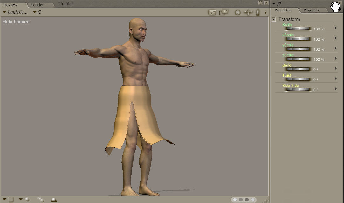Click the xScale dial
The image size is (344, 203).
coord(298,39)
